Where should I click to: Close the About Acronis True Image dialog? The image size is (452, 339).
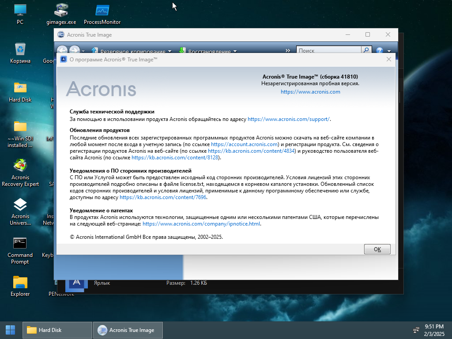point(388,59)
